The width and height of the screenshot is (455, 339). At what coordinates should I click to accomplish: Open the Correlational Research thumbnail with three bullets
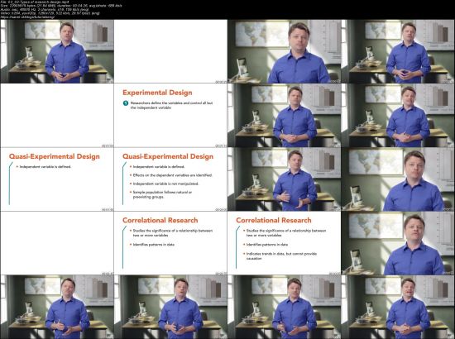284,243
